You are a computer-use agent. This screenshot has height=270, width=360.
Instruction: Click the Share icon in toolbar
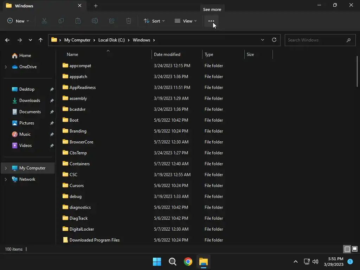pyautogui.click(x=112, y=21)
